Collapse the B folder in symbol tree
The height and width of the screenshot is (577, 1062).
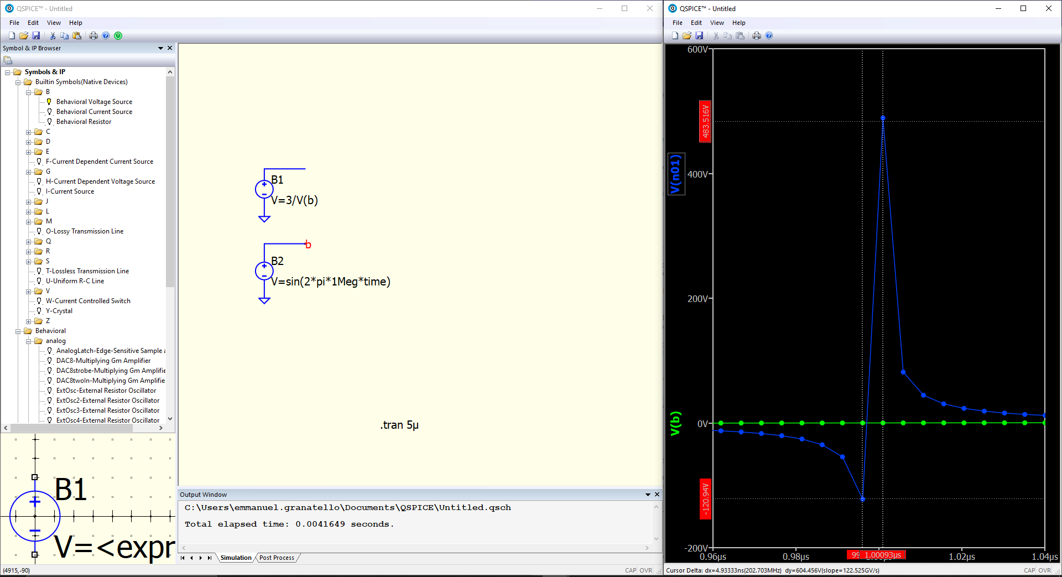coord(29,92)
